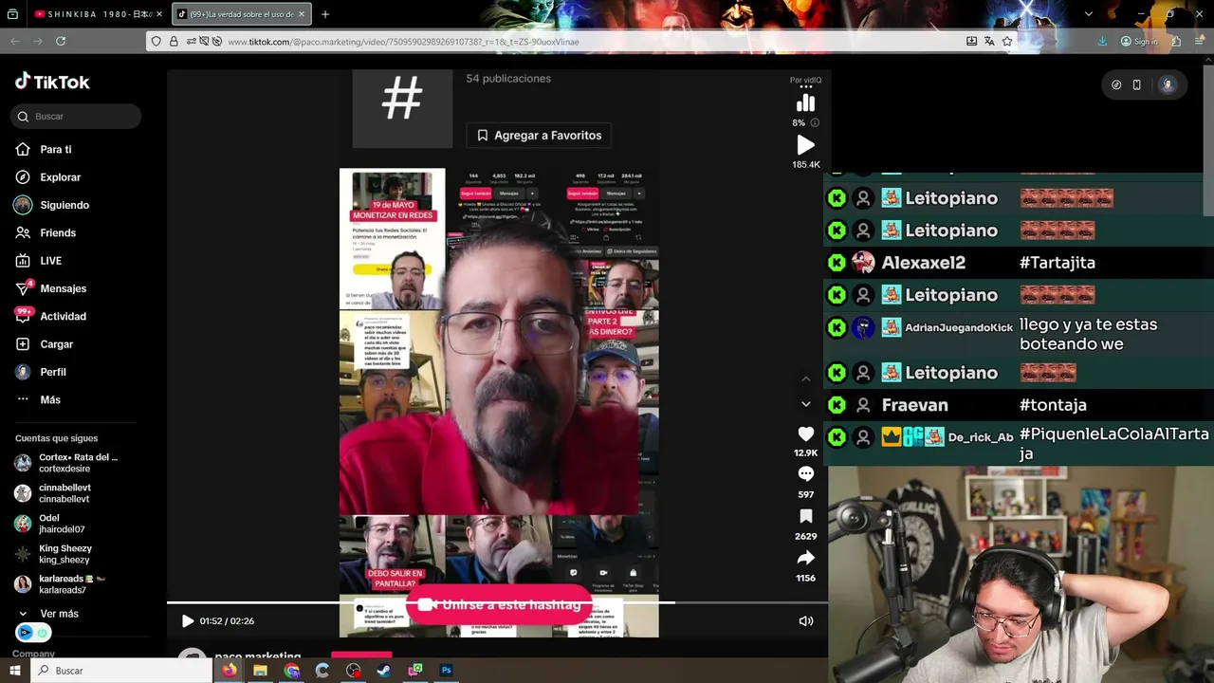The height and width of the screenshot is (683, 1214).
Task: Save video with the bookmark icon
Action: (x=805, y=516)
